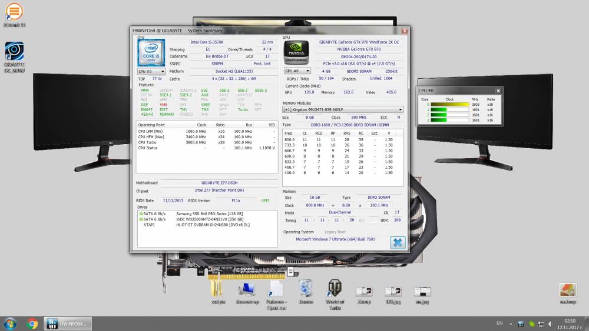
Task: Click the GDDR5 SDRAM memory type value
Action: tap(359, 71)
